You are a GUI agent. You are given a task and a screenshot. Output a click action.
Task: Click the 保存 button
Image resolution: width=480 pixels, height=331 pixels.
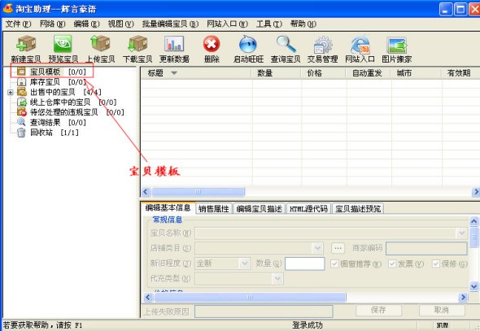378,310
